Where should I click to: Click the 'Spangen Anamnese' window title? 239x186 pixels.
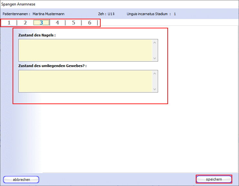pyautogui.click(x=18, y=4)
